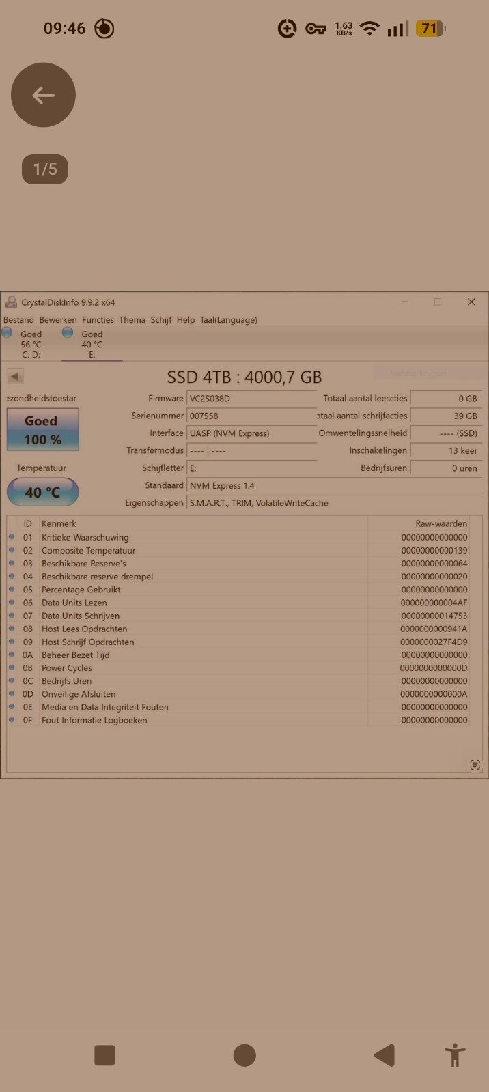
Task: Click the Eigenschappen field with S.M.A.R.T., TRIM
Action: pyautogui.click(x=334, y=503)
